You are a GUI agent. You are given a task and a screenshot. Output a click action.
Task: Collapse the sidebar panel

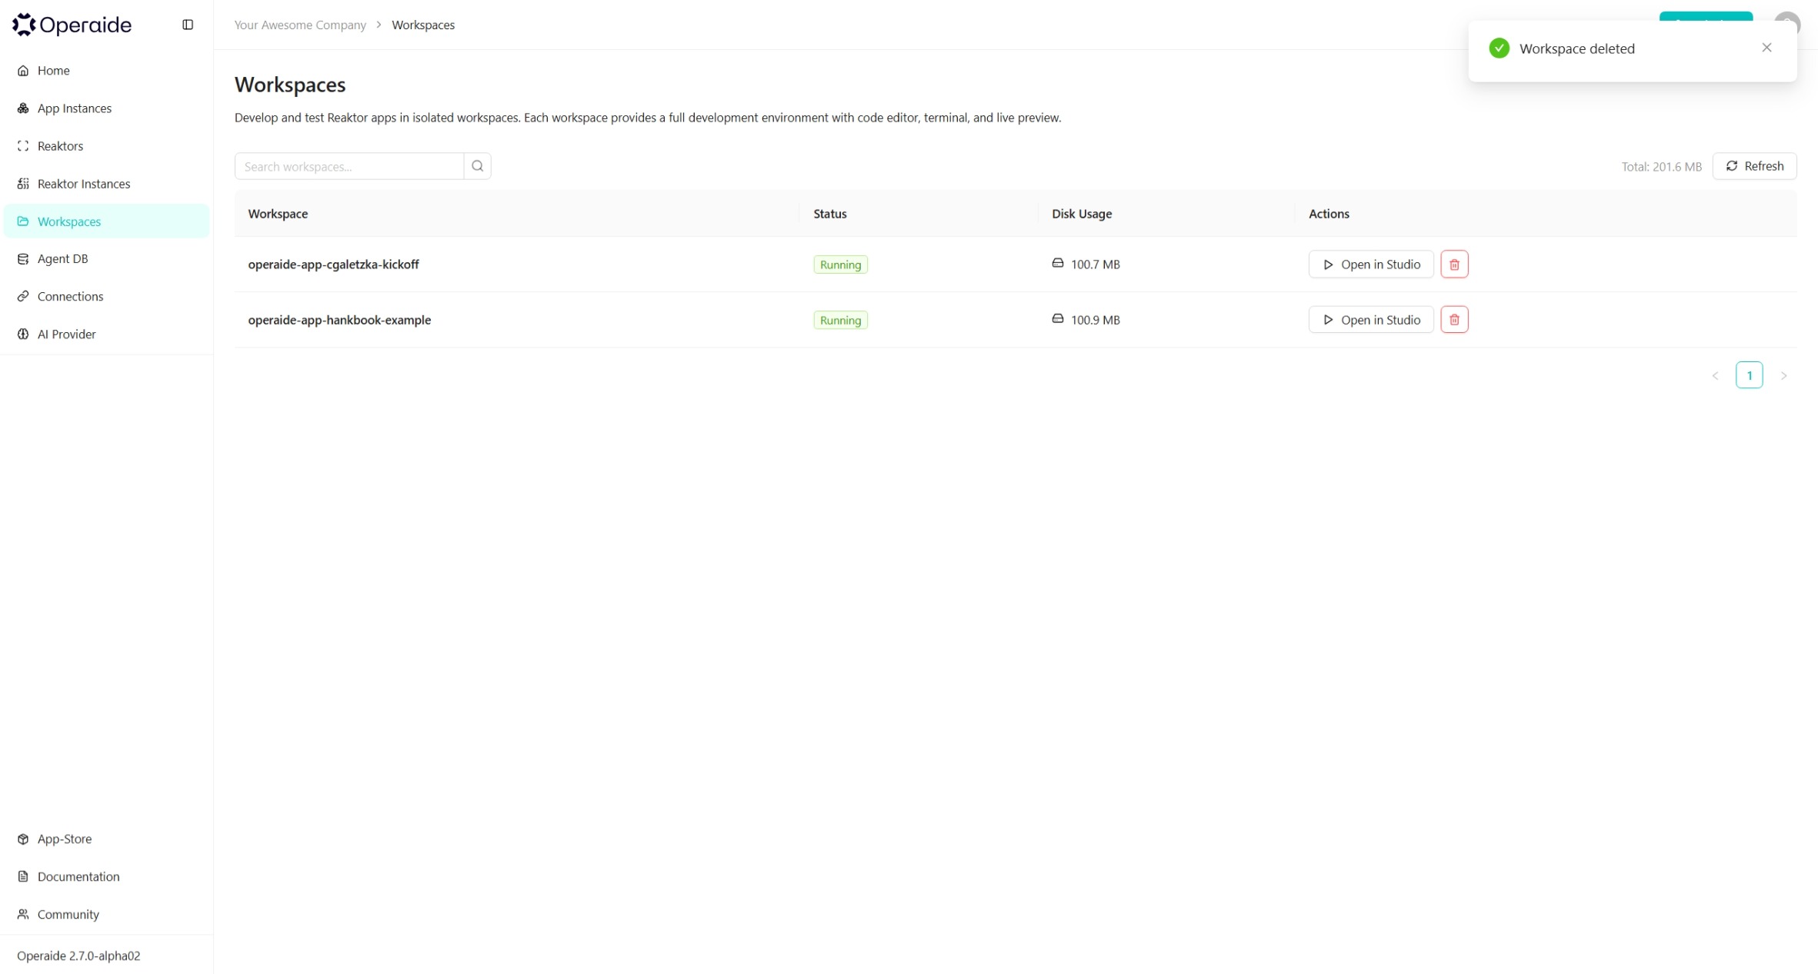point(188,25)
